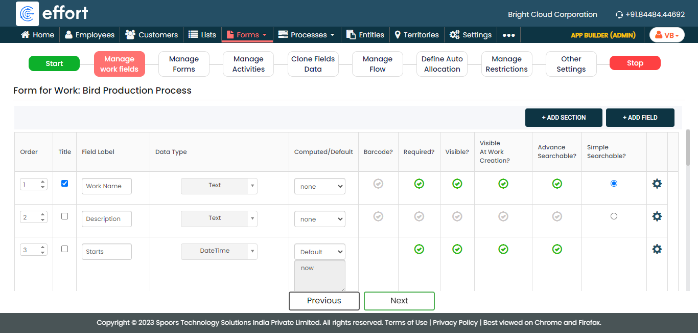This screenshot has height=333, width=698.
Task: Toggle Required check icon for Description row
Action: tap(419, 216)
